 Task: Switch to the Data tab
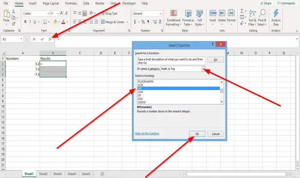tap(86, 3)
